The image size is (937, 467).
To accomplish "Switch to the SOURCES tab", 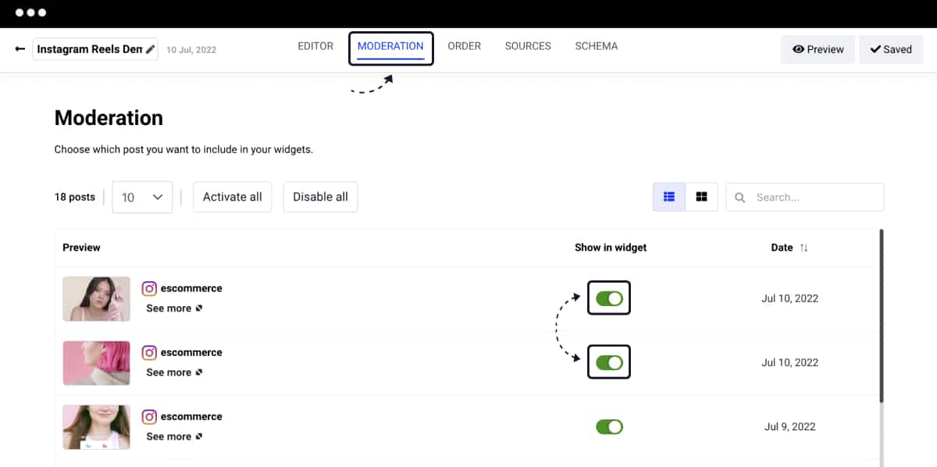I will coord(528,46).
